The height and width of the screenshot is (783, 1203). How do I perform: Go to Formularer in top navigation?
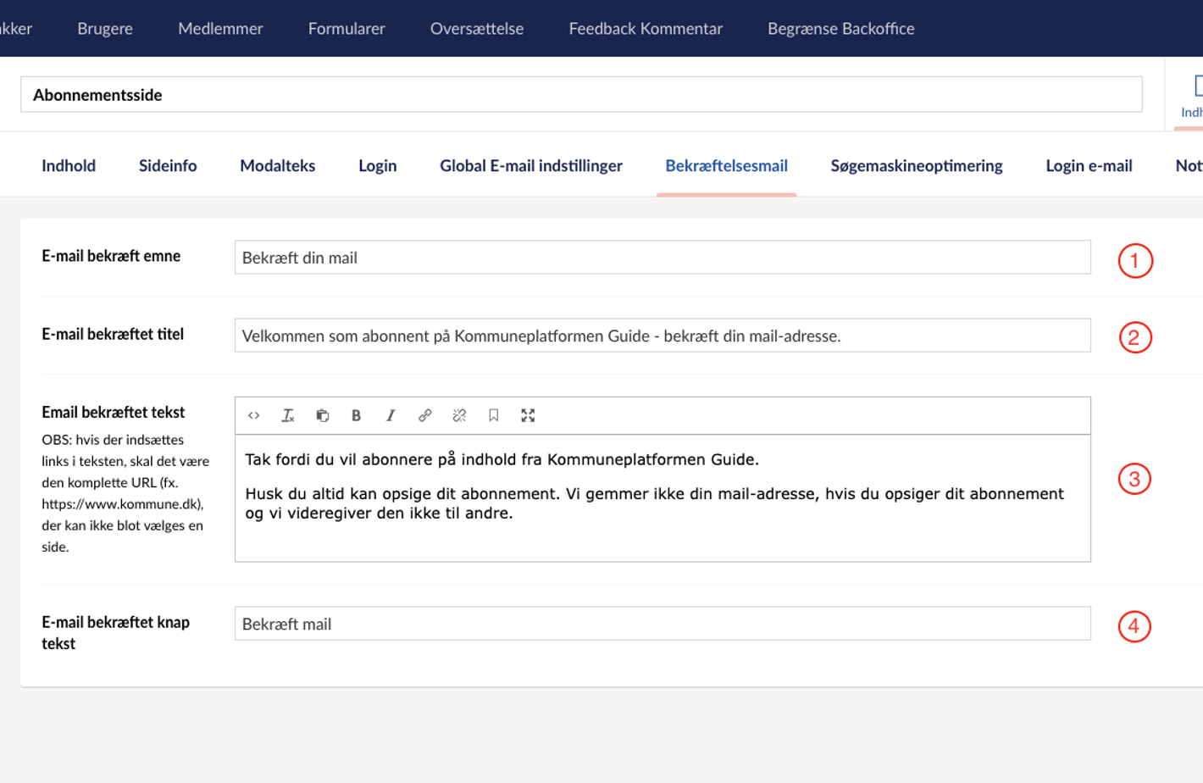tap(346, 28)
